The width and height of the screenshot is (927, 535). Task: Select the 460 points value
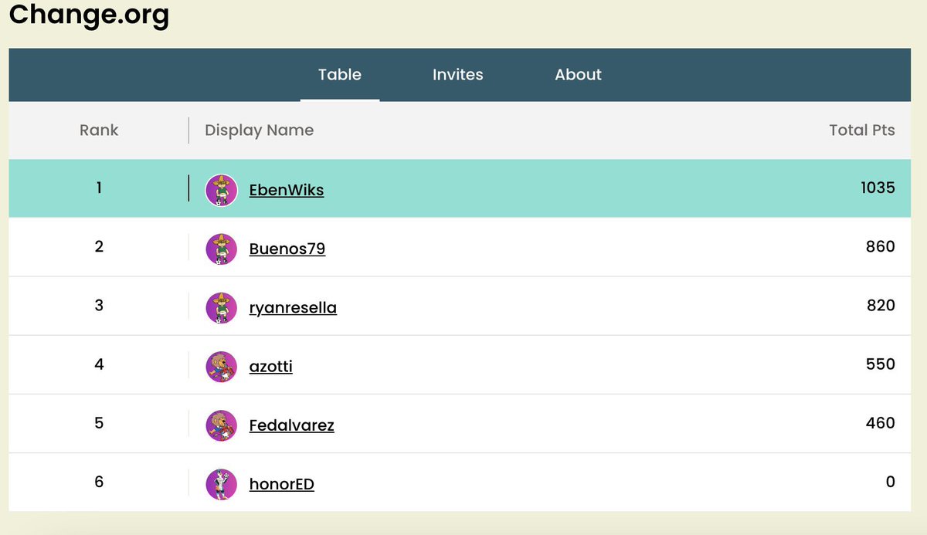[x=881, y=422]
